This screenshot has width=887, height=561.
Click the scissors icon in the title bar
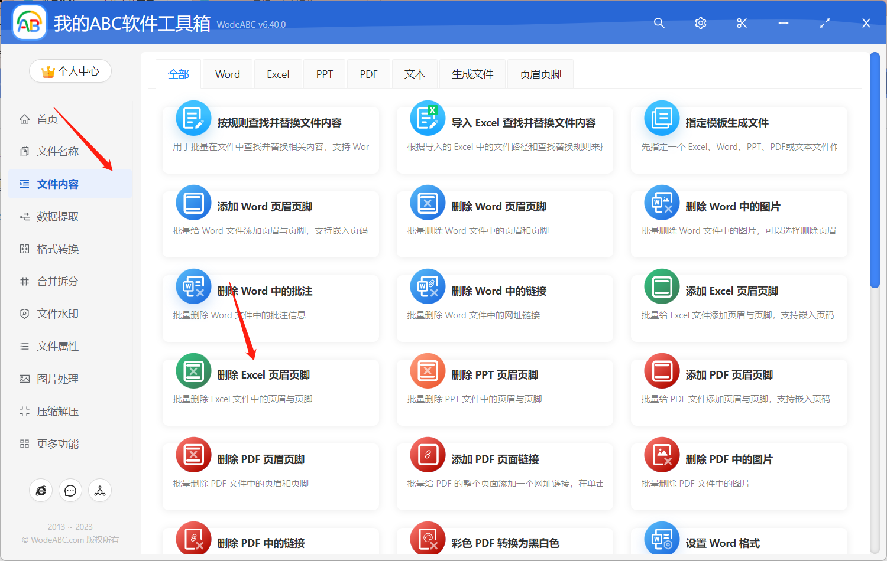pyautogui.click(x=742, y=23)
